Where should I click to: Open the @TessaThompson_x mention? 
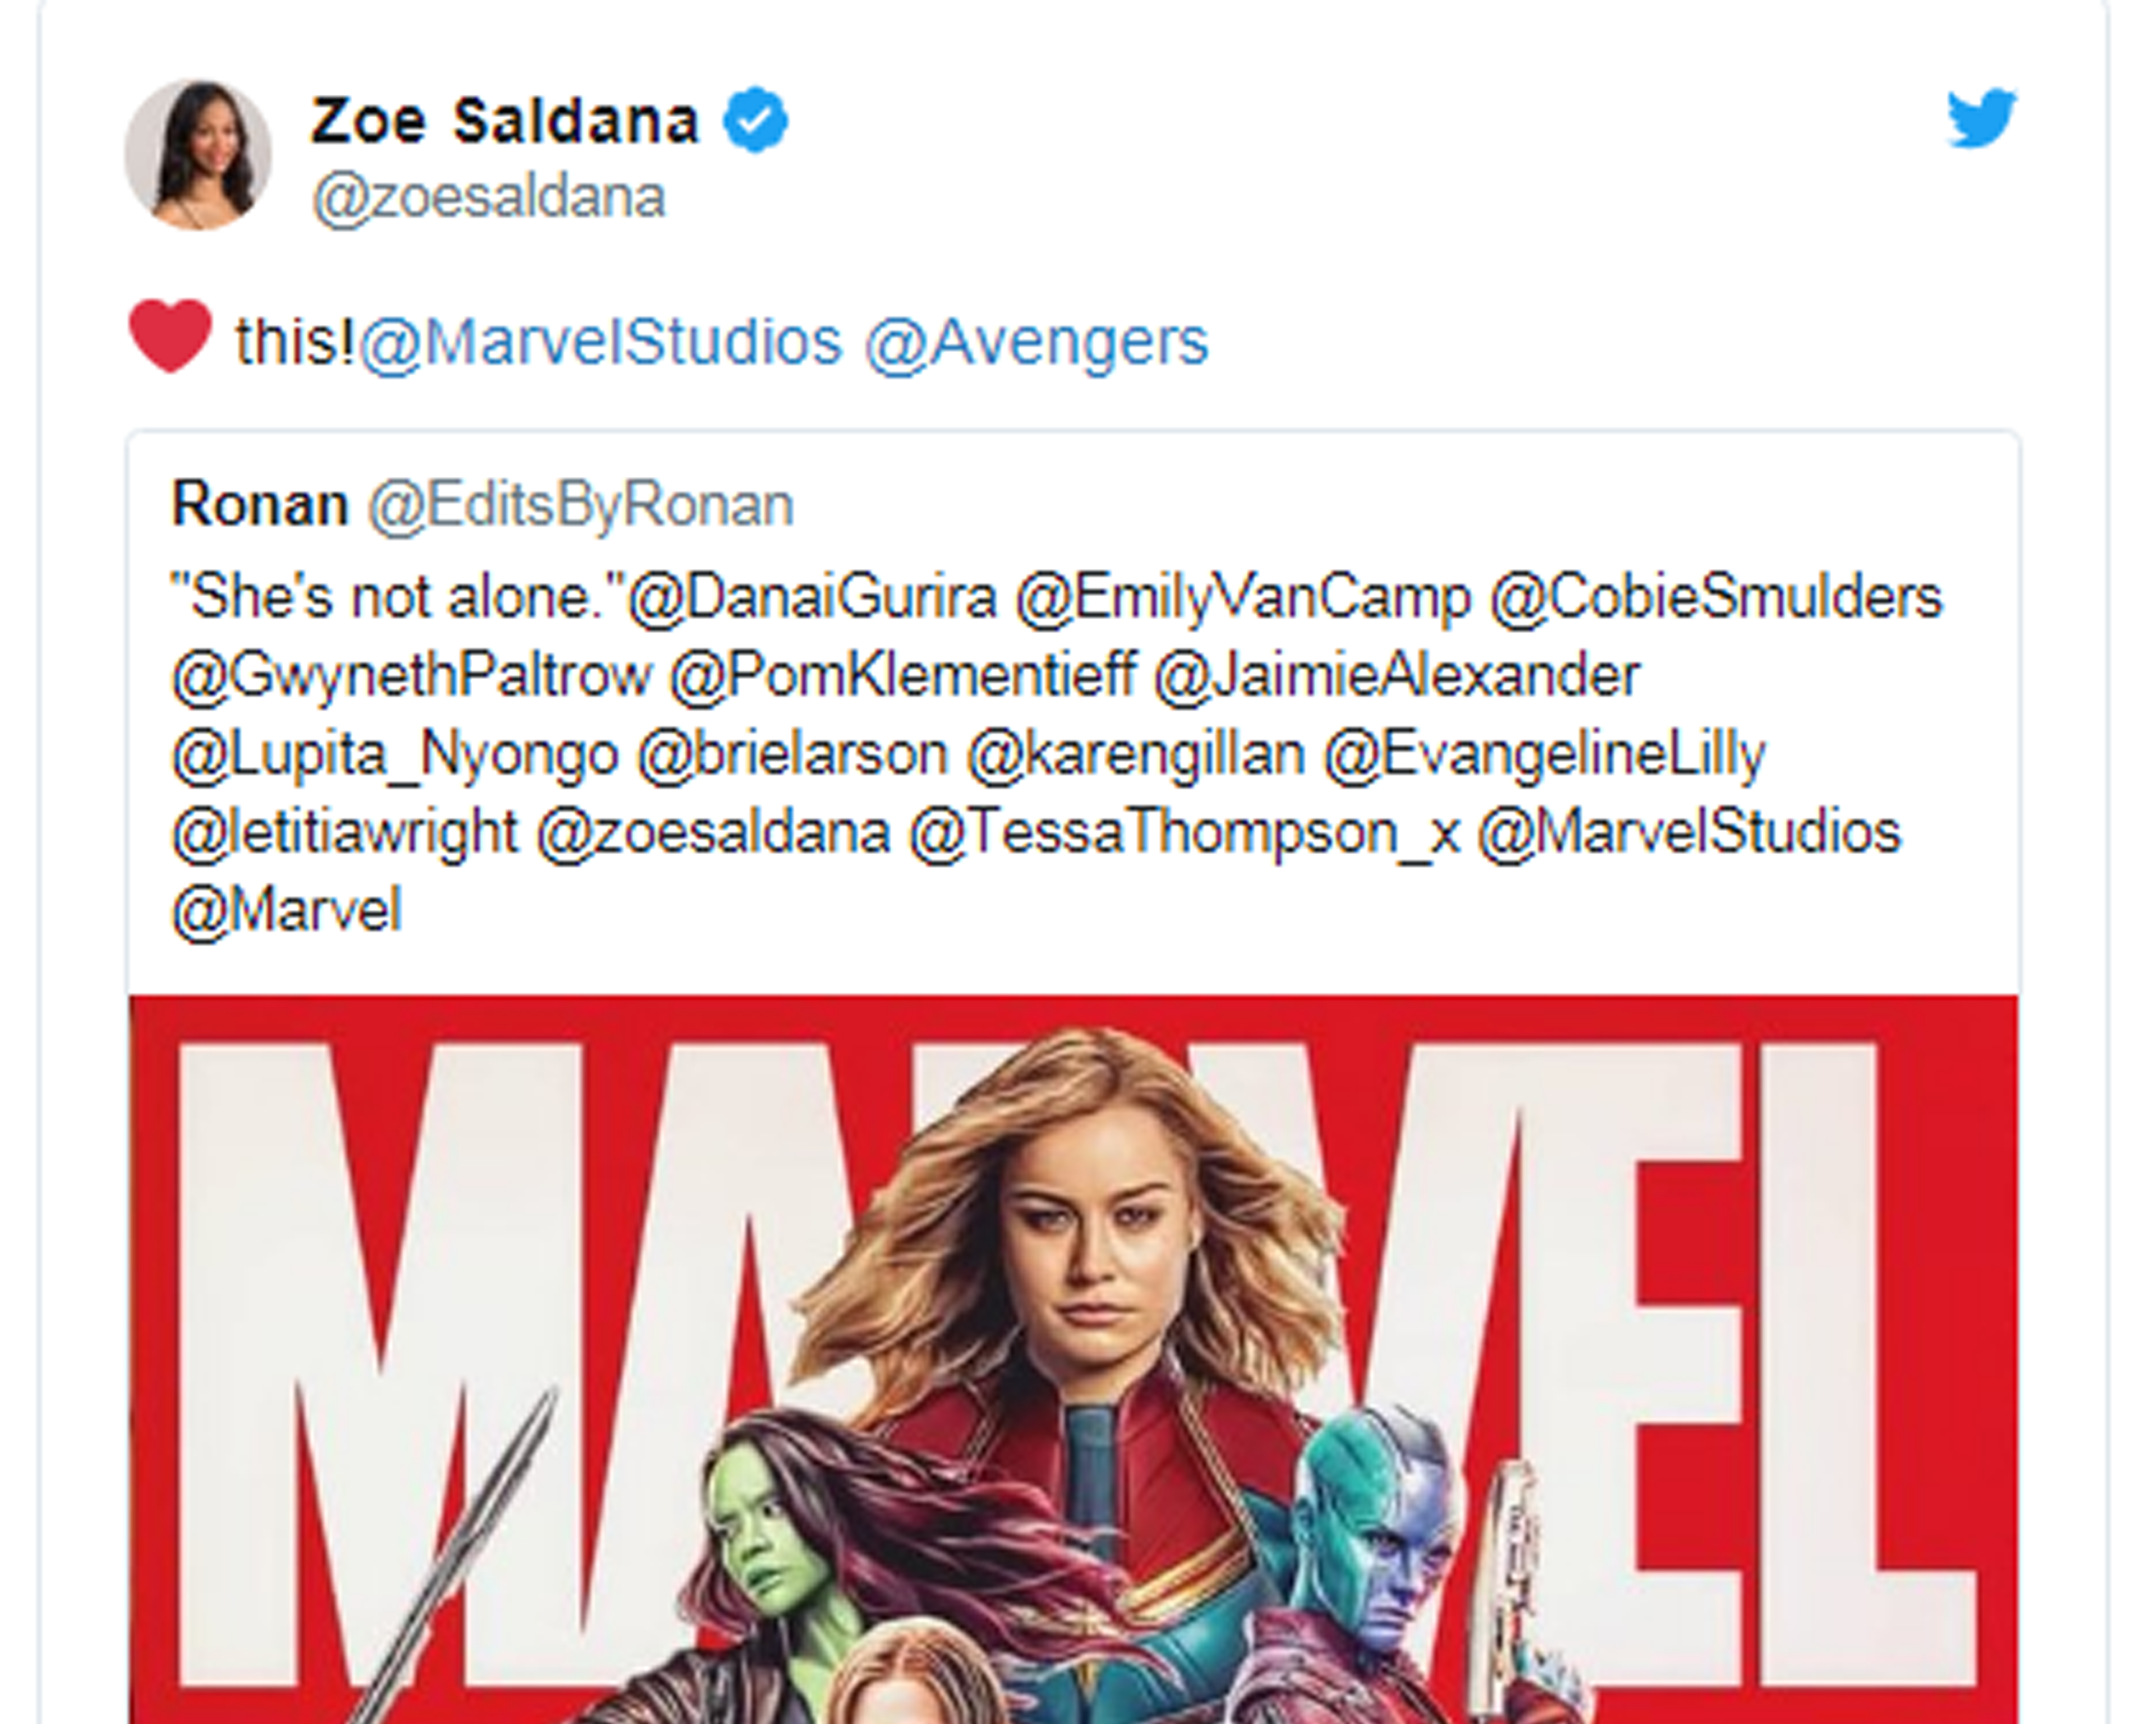coord(1185,833)
